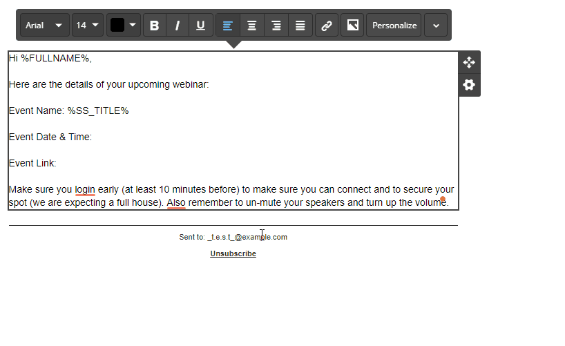Screen dimensions: 565x346
Task: Click the "Event Name: %SS_TITLE%" line
Action: (69, 110)
